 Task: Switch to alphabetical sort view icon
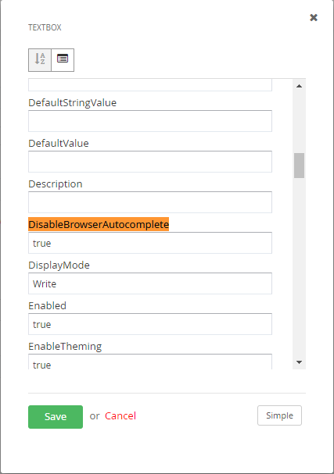tap(40, 60)
